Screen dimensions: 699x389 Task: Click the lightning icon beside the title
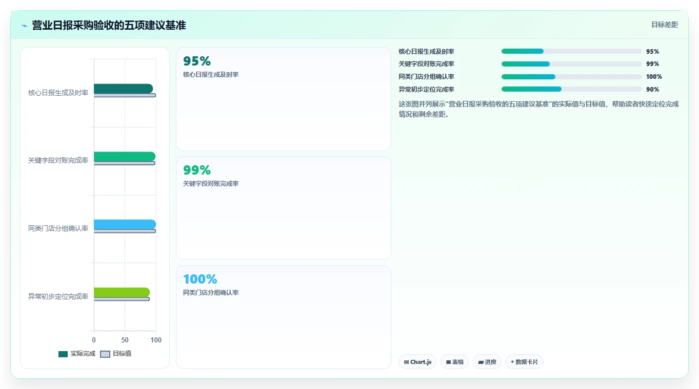point(25,26)
